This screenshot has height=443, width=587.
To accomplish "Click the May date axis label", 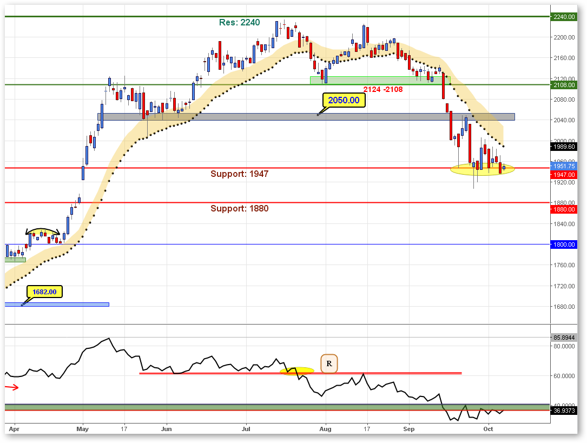I will [x=82, y=429].
